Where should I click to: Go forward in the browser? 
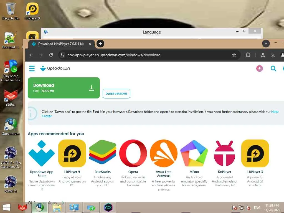pyautogui.click(x=41, y=55)
